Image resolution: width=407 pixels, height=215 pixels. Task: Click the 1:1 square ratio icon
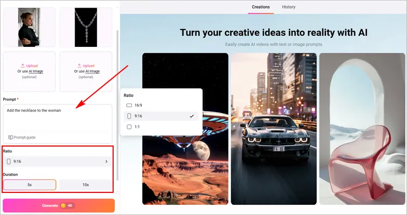tap(129, 127)
